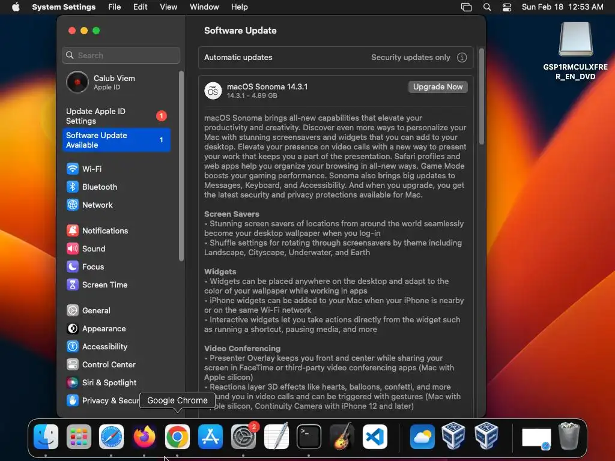Launch Google Chrome from Dock
This screenshot has height=461, width=615.
(177, 437)
